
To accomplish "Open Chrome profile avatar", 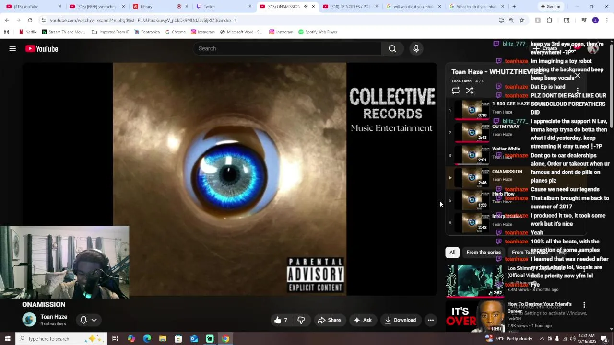I will 595,20.
